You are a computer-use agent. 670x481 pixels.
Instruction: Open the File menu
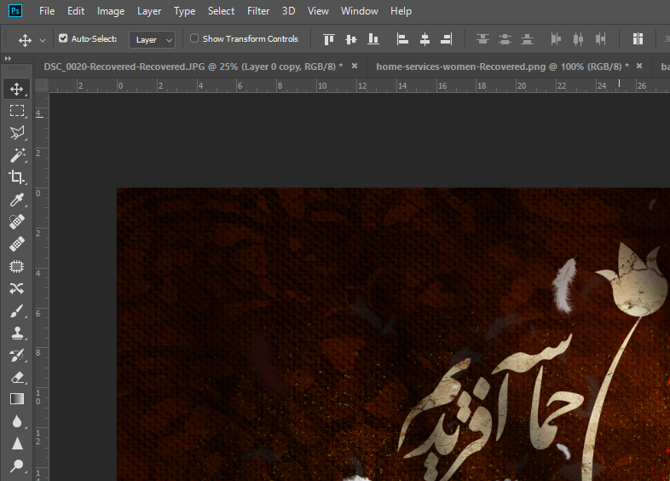pos(47,11)
